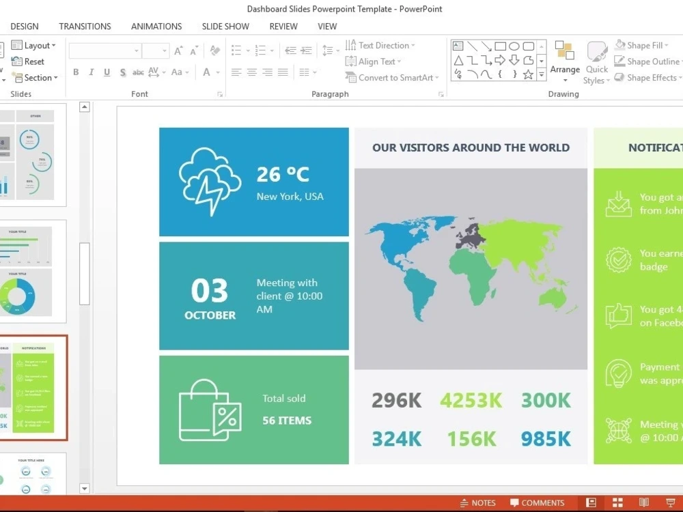Click the Reset slide button
The image size is (683, 512).
[x=28, y=61]
